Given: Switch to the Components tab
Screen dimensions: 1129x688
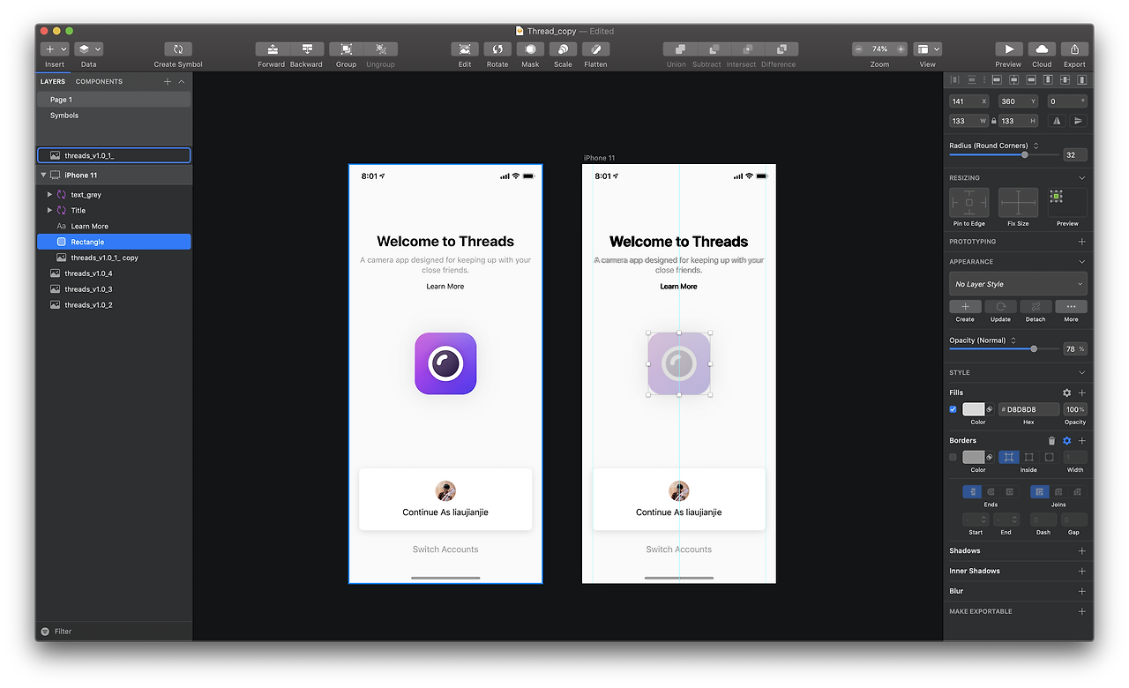Looking at the screenshot, I should tap(99, 82).
